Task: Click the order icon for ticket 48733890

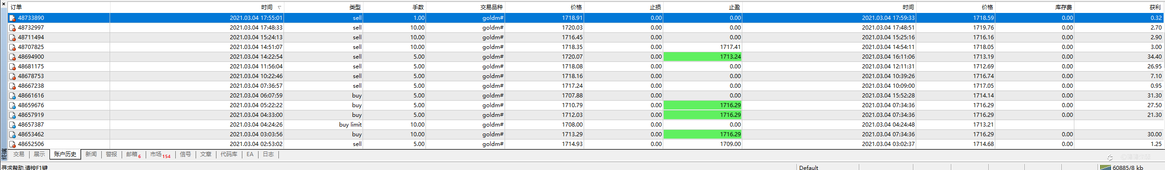Action: pos(12,18)
